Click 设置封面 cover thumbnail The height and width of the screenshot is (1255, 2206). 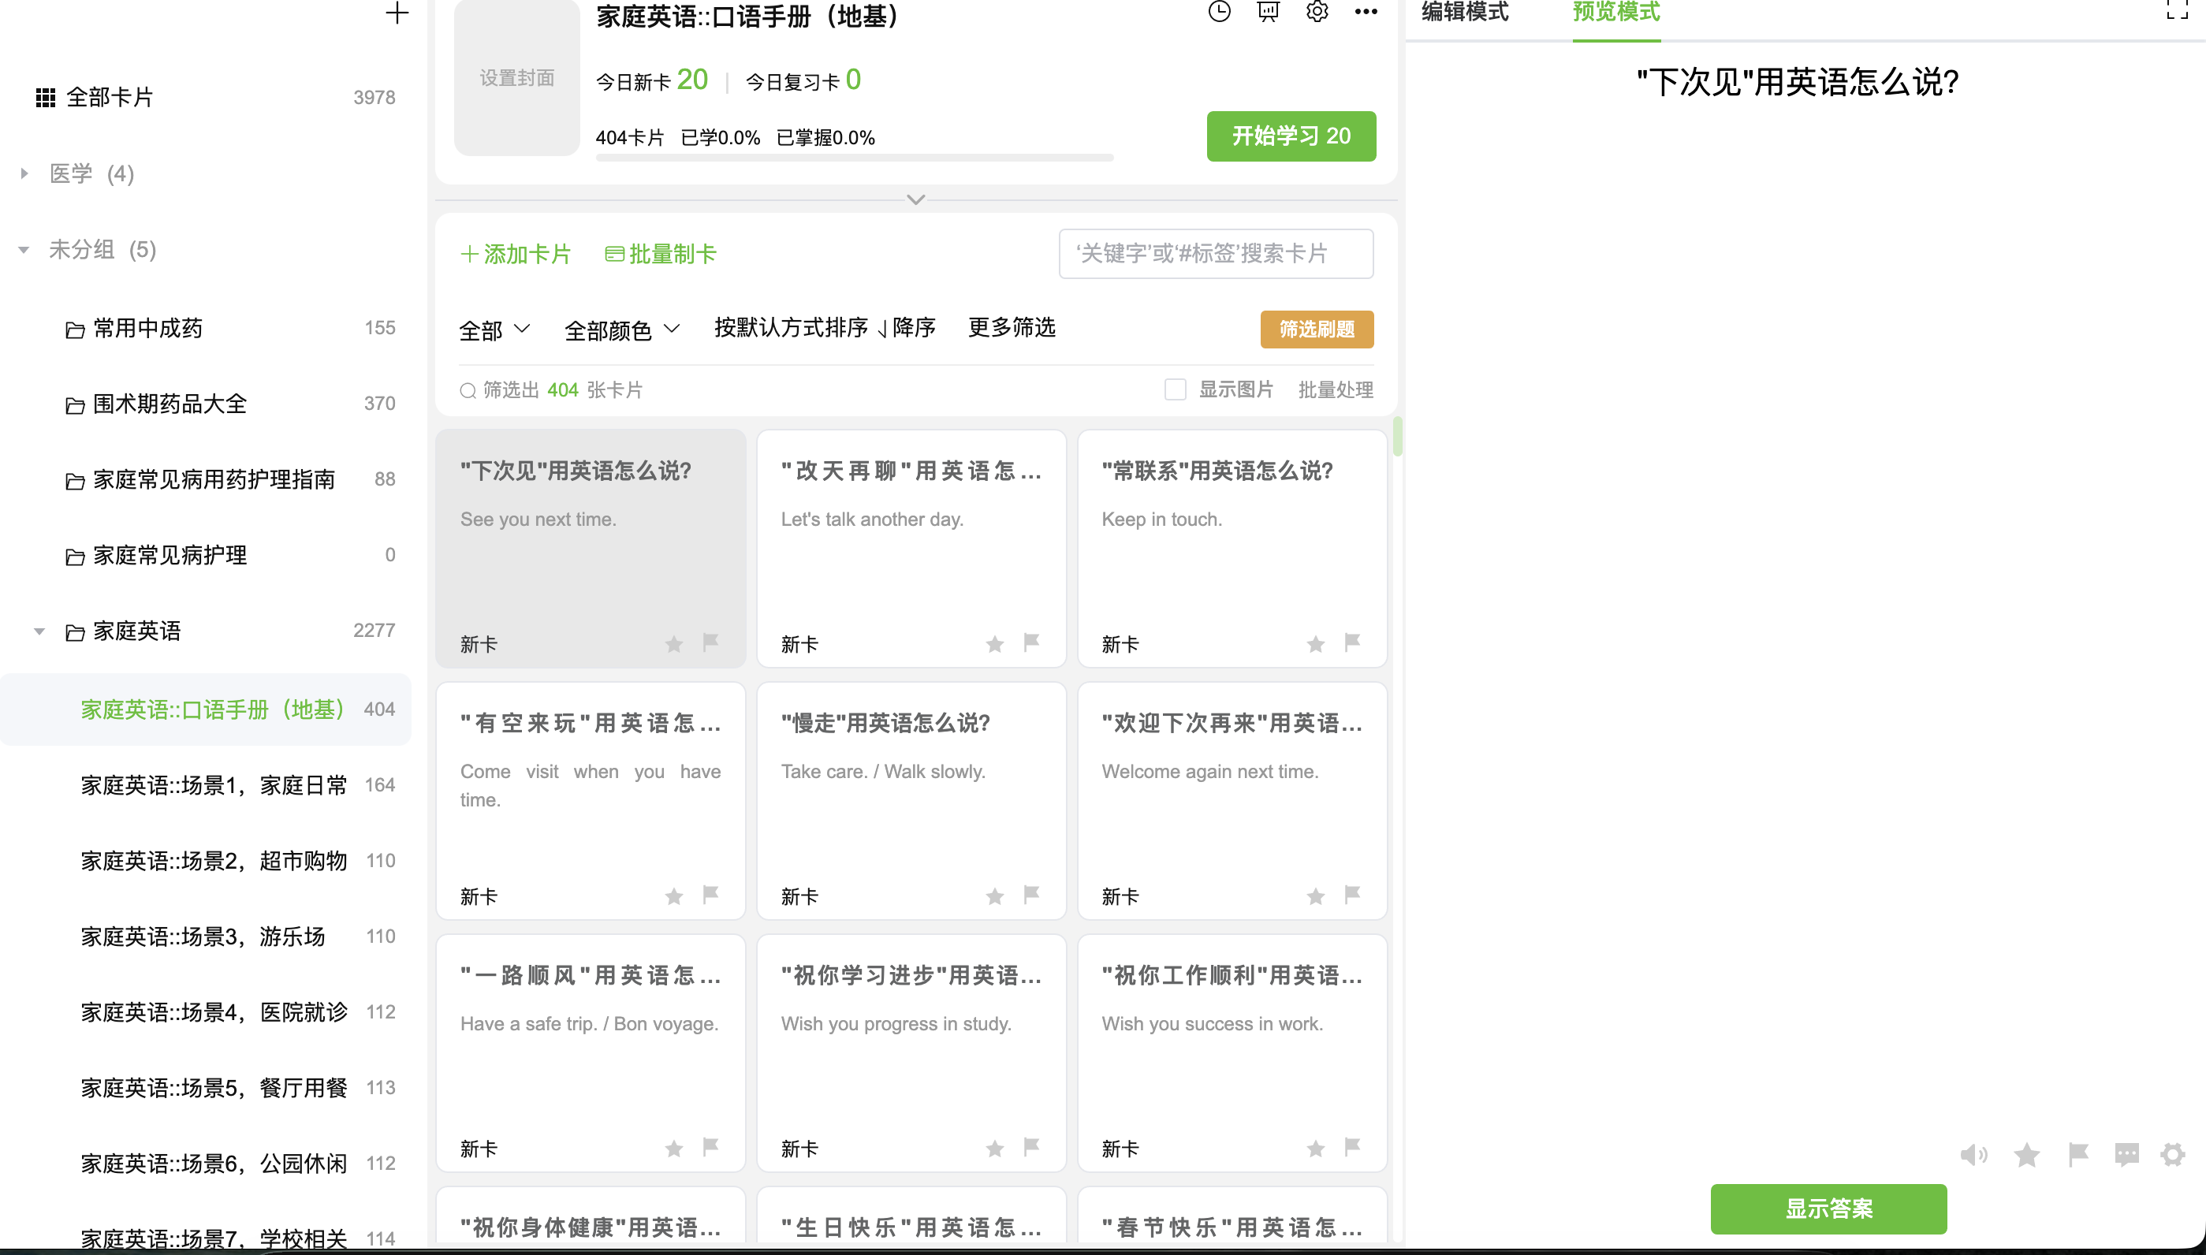pos(516,77)
